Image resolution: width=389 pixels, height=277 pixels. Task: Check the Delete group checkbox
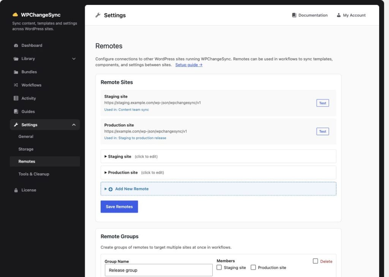(x=315, y=261)
